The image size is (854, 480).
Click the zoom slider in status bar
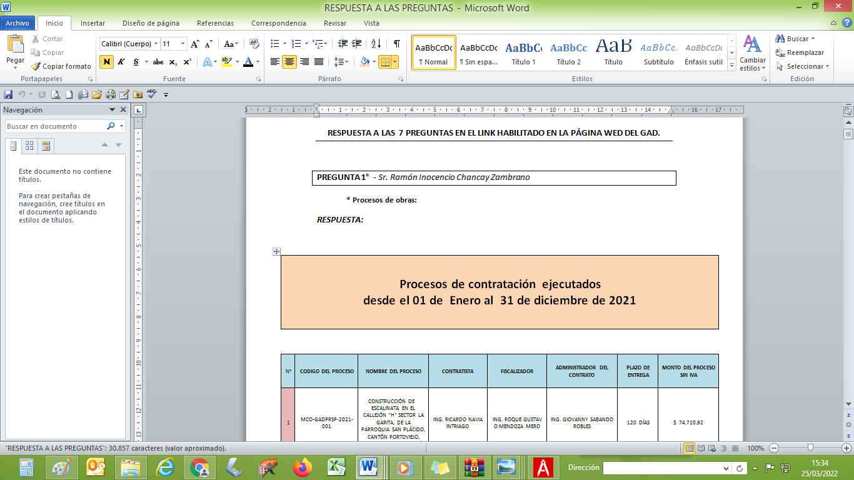[x=811, y=448]
